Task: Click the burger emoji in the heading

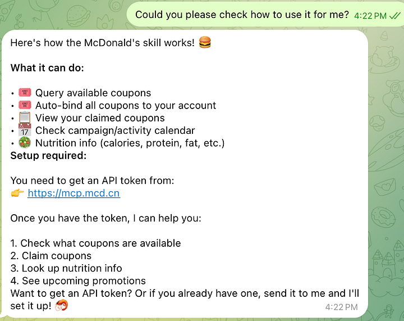Action: click(206, 43)
